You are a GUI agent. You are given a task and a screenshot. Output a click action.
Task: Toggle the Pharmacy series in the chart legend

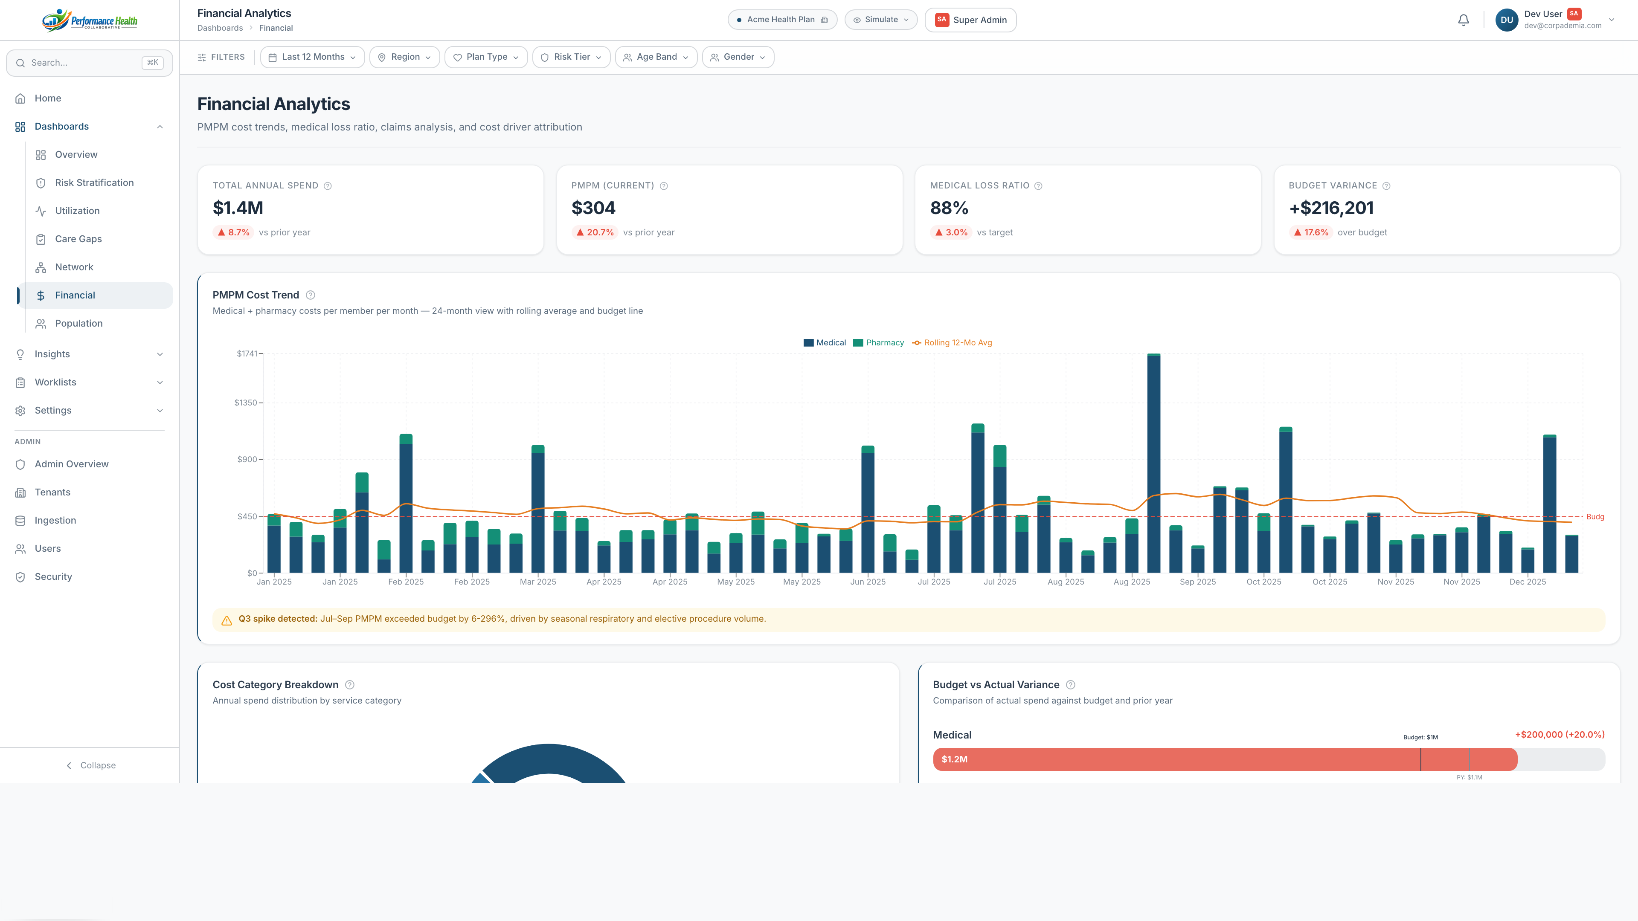(x=878, y=342)
